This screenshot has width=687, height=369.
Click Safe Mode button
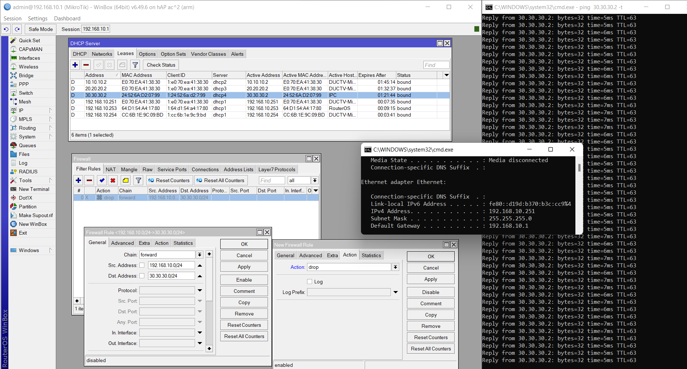[40, 29]
